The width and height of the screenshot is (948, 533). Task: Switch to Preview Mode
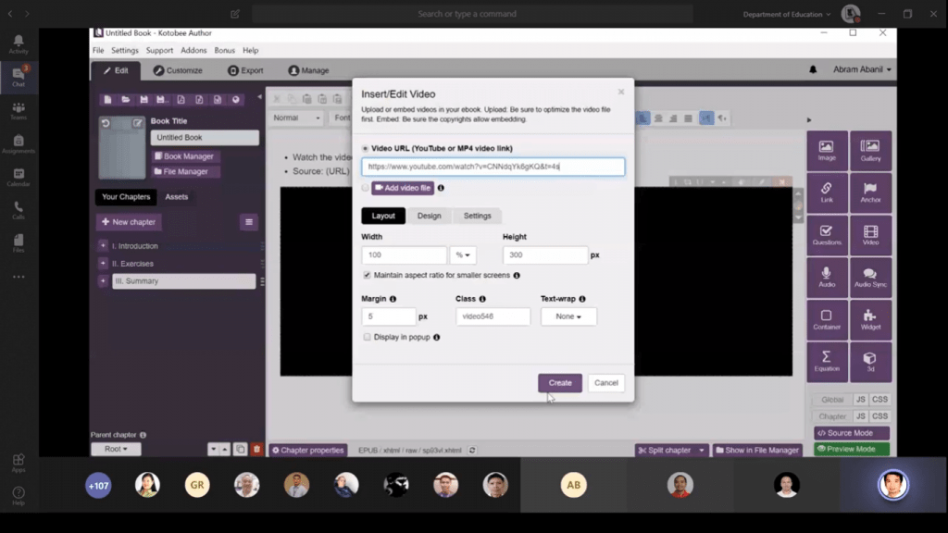852,449
